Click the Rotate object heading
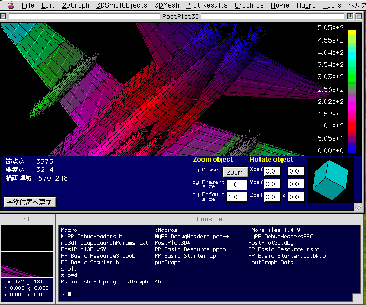 [271, 160]
